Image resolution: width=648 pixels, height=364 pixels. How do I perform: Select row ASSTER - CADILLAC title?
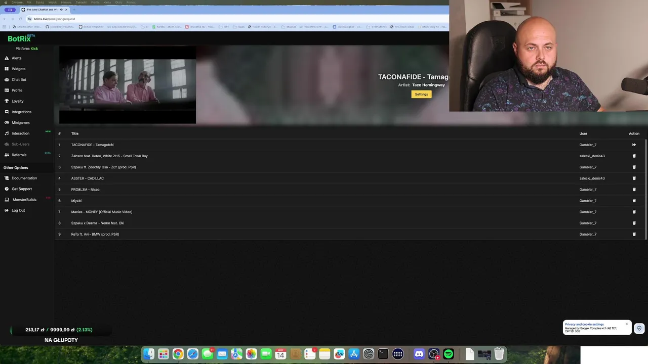(x=88, y=178)
